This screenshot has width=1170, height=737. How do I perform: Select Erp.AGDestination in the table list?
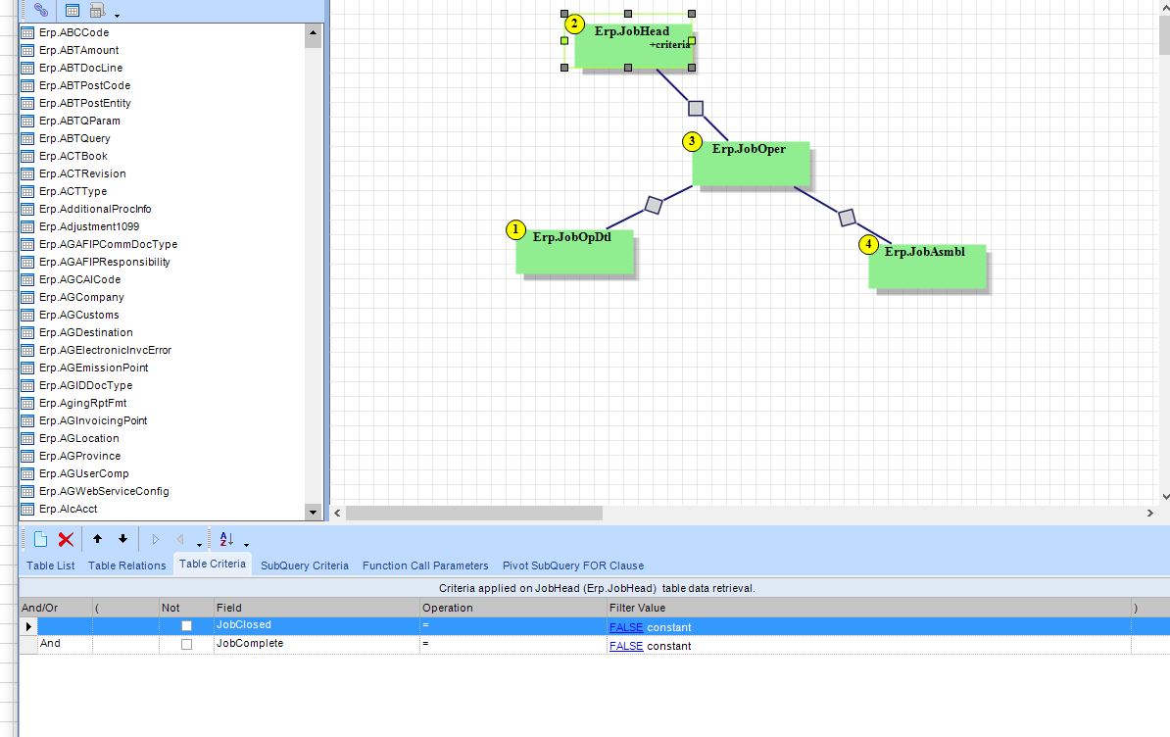86,332
